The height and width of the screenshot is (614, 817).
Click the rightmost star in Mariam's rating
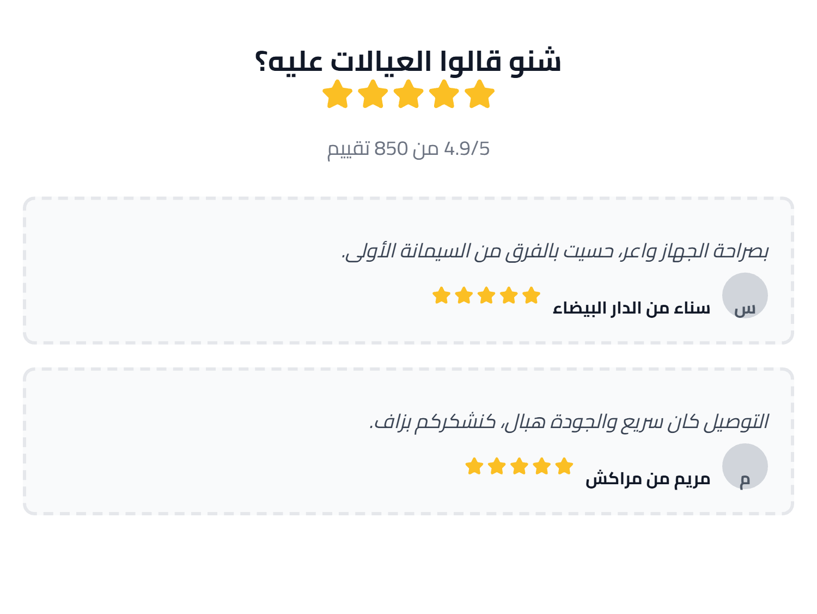coord(564,466)
